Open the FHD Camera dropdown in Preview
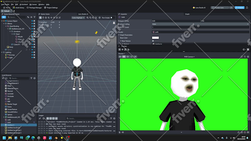Viewport: 251px width, 141px height. coord(189,57)
